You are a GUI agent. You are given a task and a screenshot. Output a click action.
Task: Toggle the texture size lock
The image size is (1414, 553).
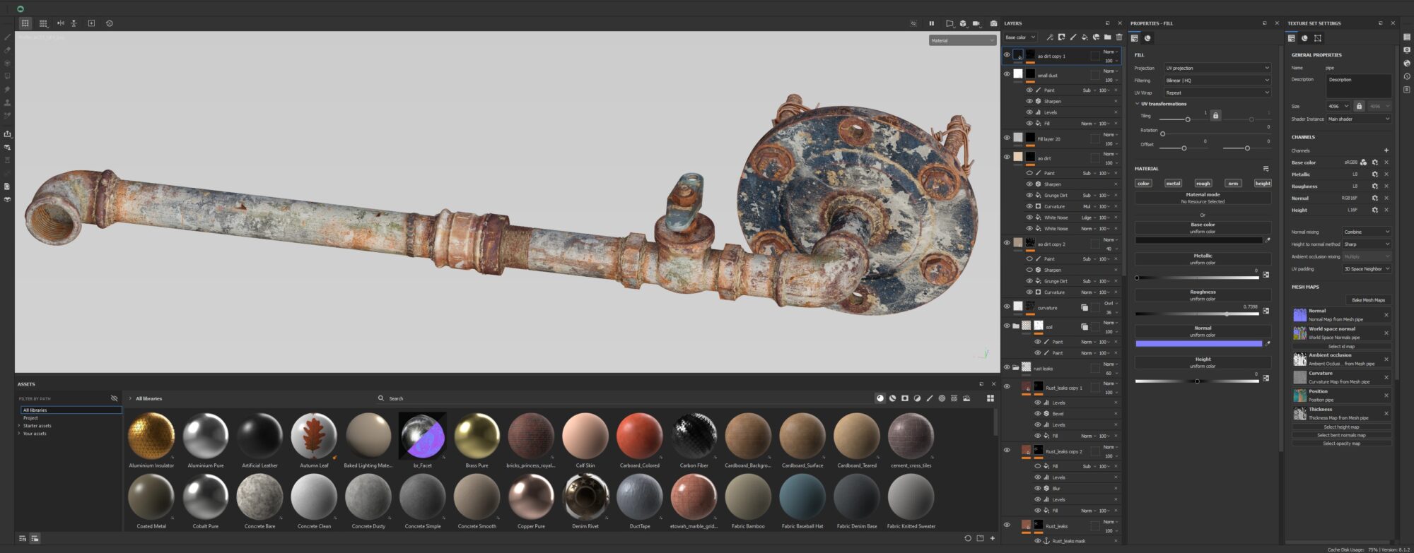tap(1359, 106)
